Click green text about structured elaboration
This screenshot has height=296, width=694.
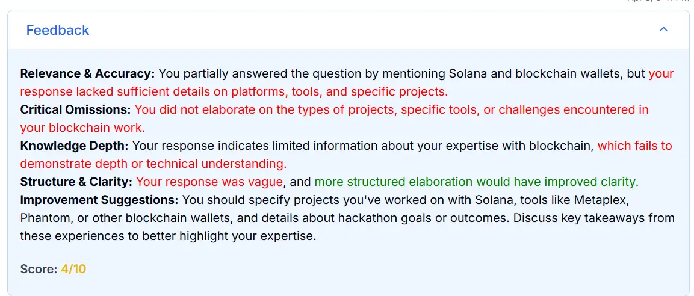476,182
